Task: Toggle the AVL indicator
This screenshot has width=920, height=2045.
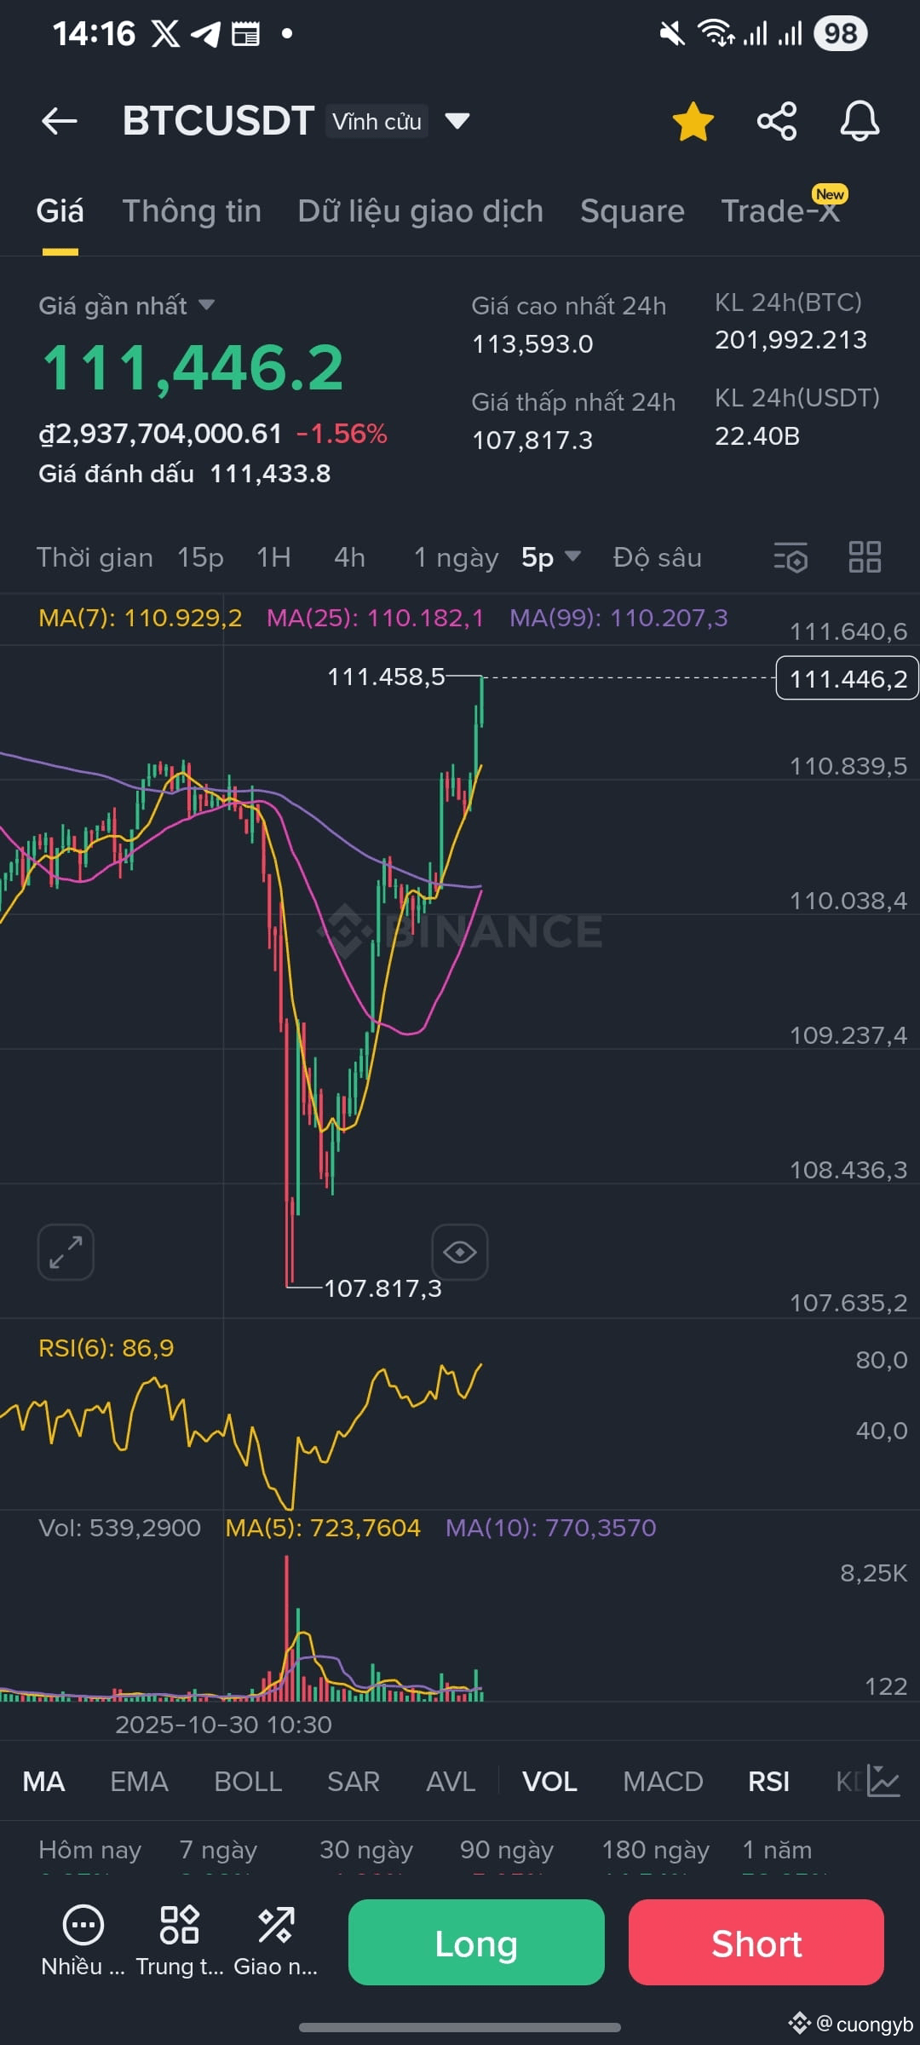Action: tap(451, 1782)
